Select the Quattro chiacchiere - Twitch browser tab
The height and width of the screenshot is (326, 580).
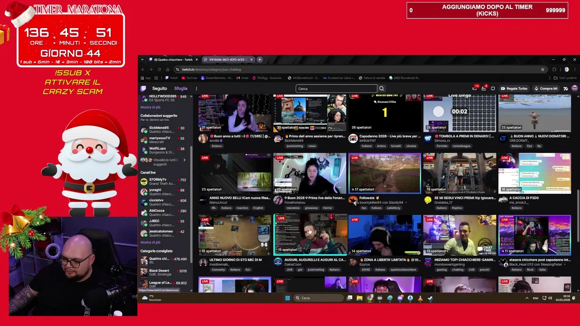(x=173, y=59)
